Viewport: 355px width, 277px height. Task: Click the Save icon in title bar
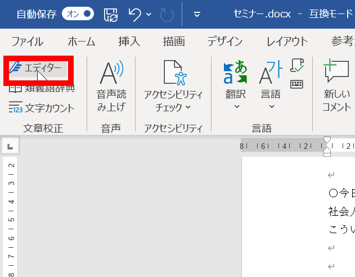tap(110, 15)
